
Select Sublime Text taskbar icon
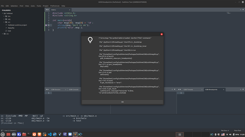click(75, 135)
